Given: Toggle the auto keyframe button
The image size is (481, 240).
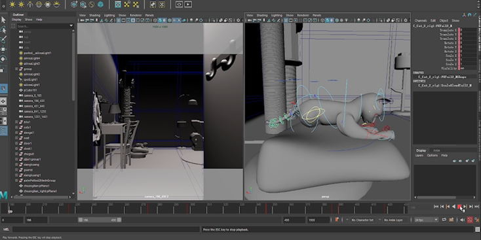Looking at the screenshot, I should click(x=470, y=220).
